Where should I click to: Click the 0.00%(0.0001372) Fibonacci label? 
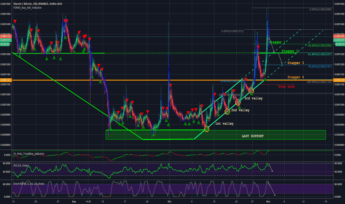[x=232, y=31]
